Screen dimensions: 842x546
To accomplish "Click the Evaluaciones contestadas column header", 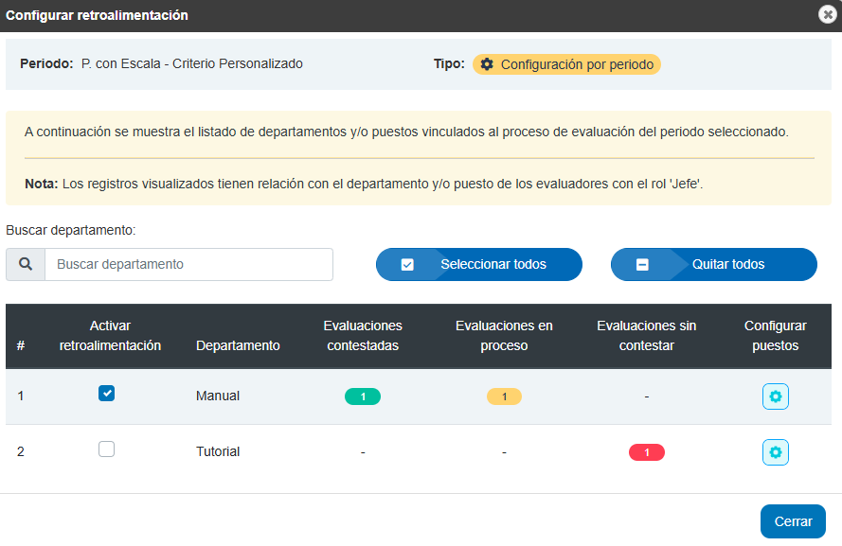I will pos(363,336).
